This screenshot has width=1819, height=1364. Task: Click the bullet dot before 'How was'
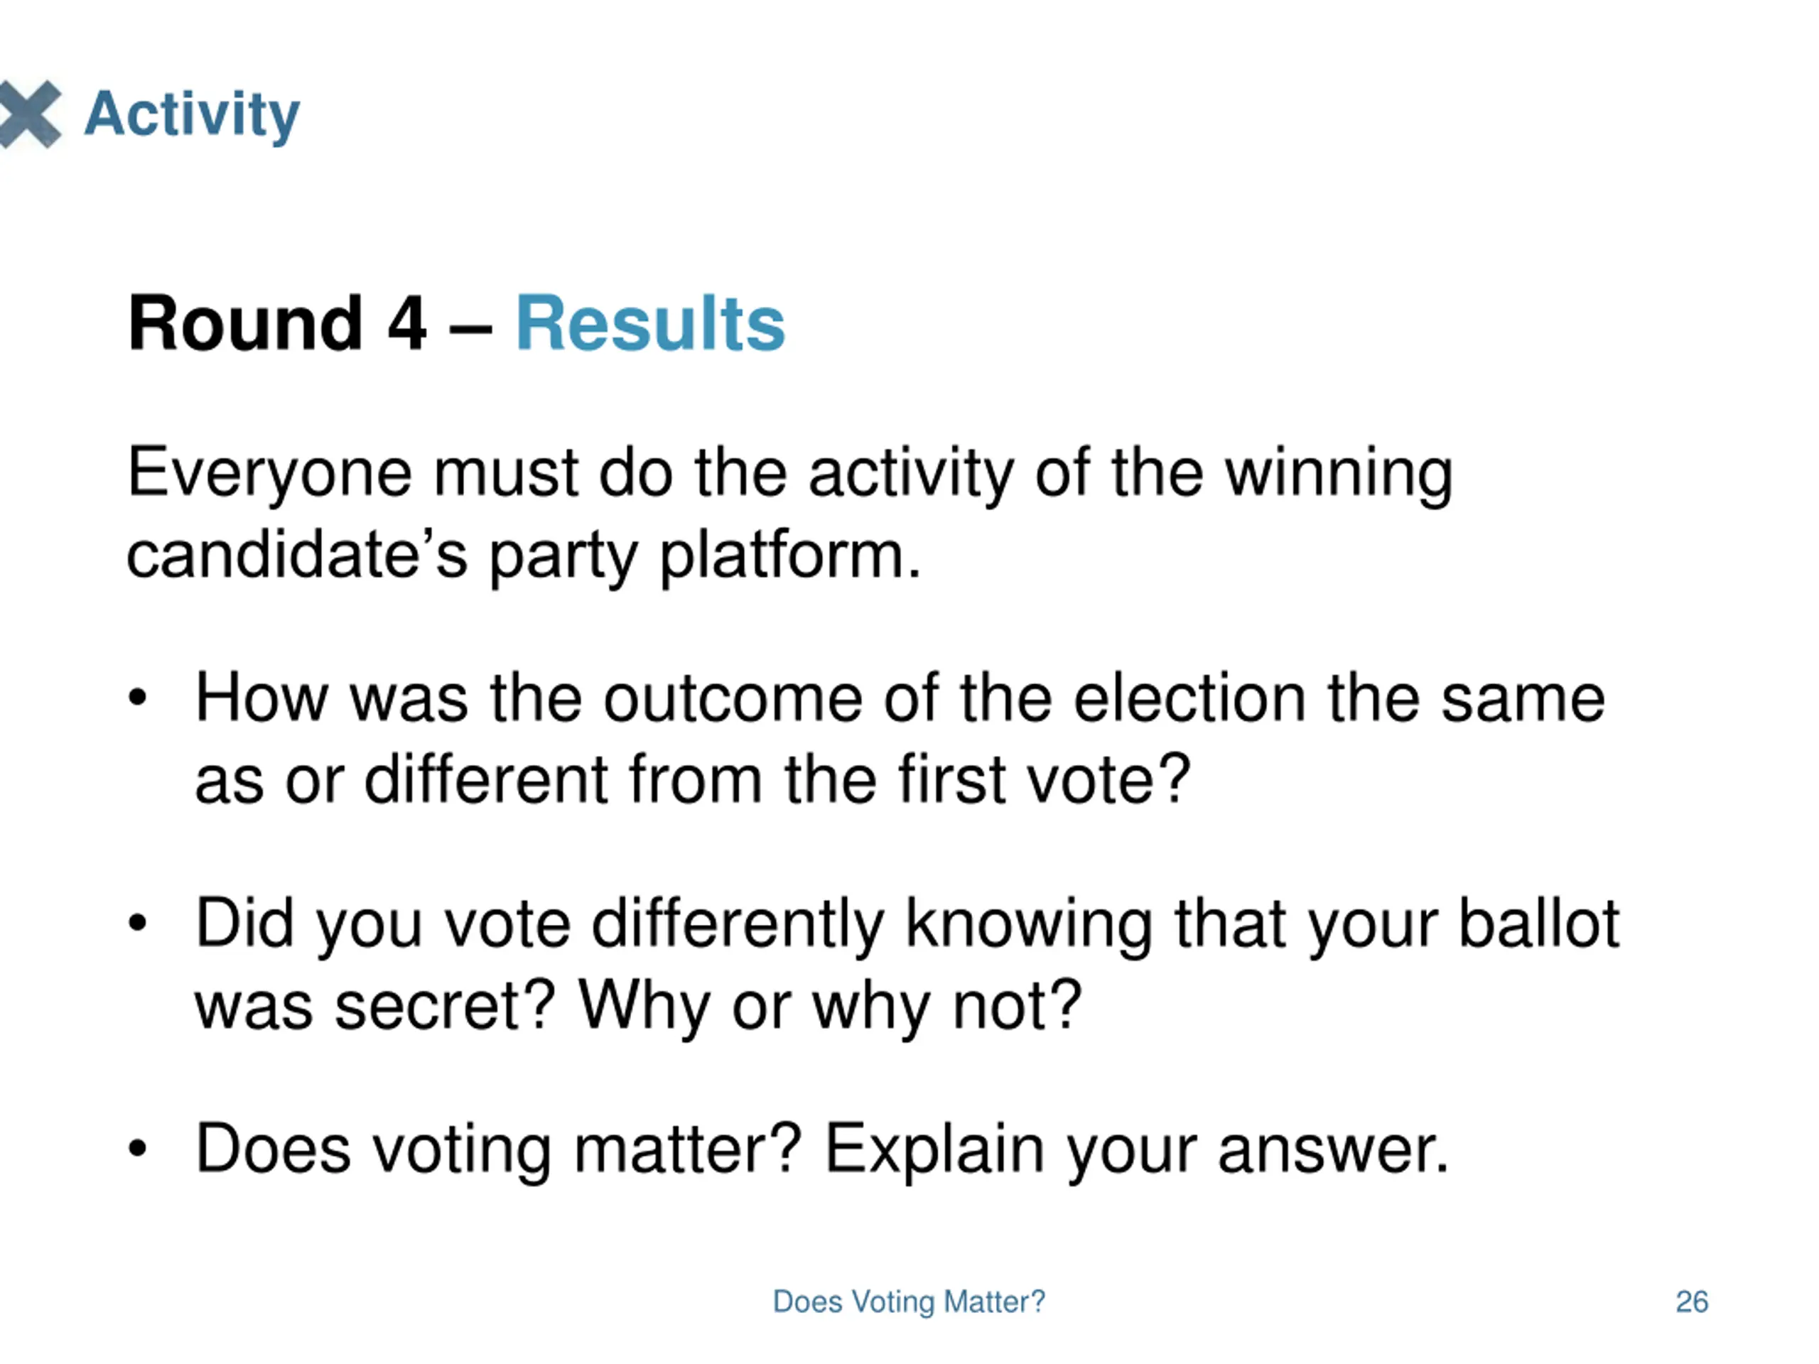pyautogui.click(x=137, y=699)
